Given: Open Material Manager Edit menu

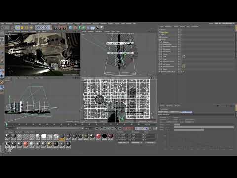Looking at the screenshot, I should coord(19,132).
